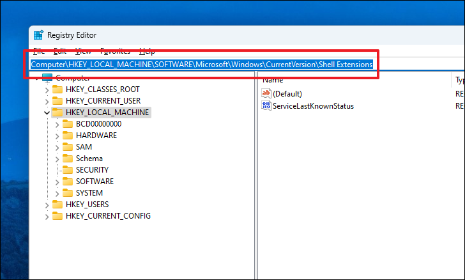Click the (Default) string value icon

[266, 93]
